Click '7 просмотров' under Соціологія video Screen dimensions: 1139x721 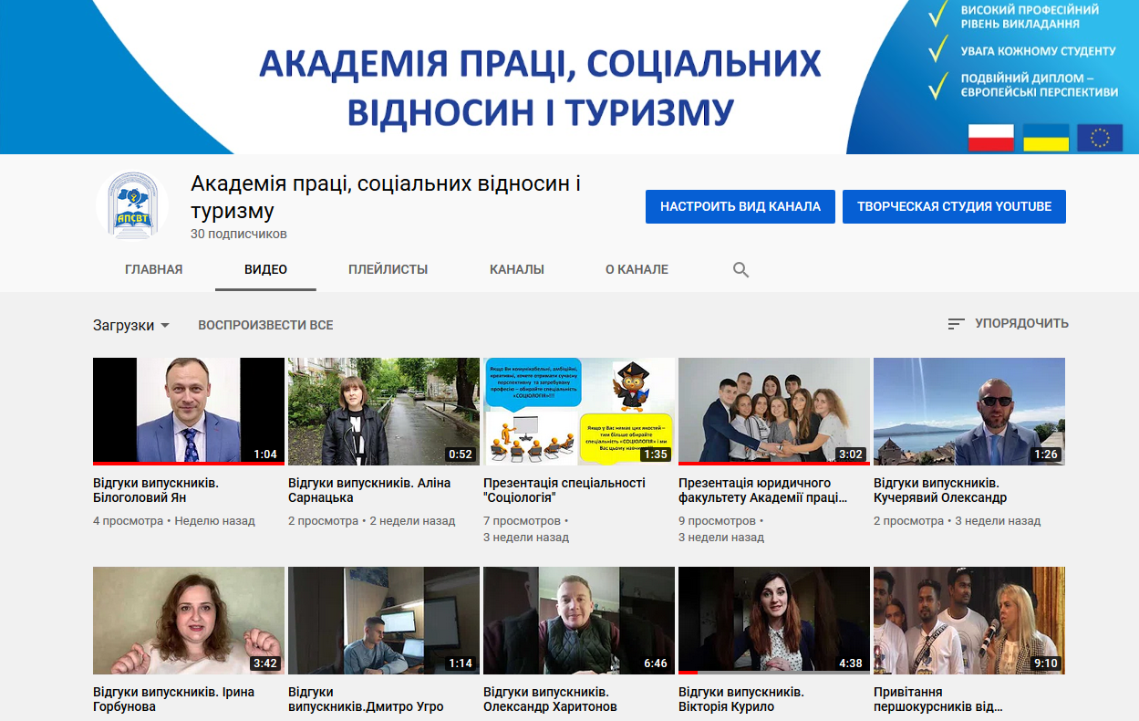click(522, 521)
